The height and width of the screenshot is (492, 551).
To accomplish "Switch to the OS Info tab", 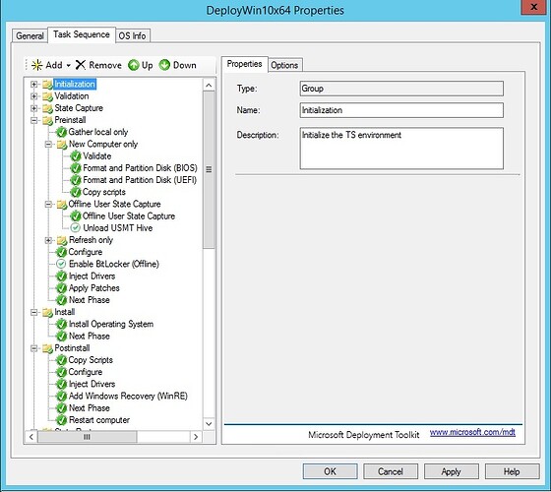I will (x=132, y=35).
